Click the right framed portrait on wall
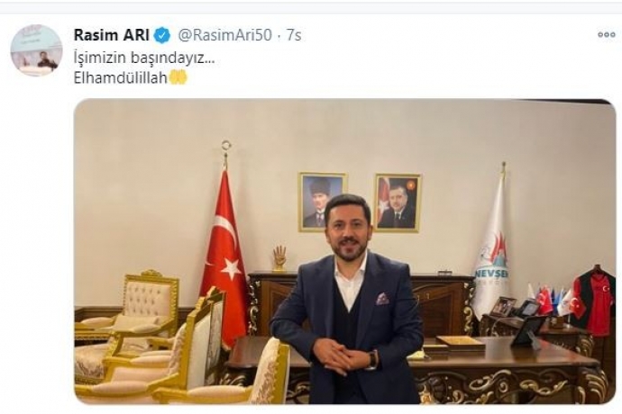 398,202
